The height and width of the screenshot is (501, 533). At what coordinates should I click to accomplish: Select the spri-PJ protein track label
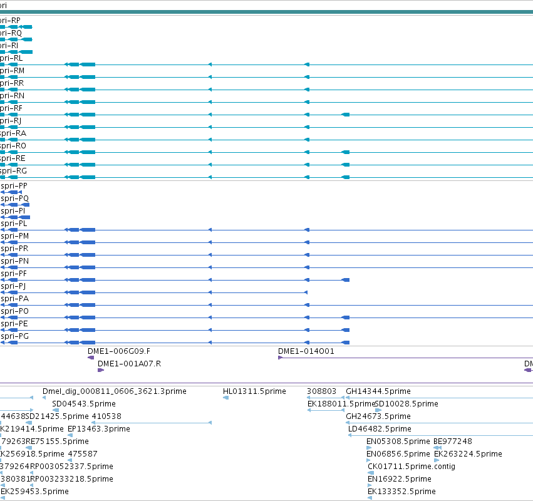point(13,287)
